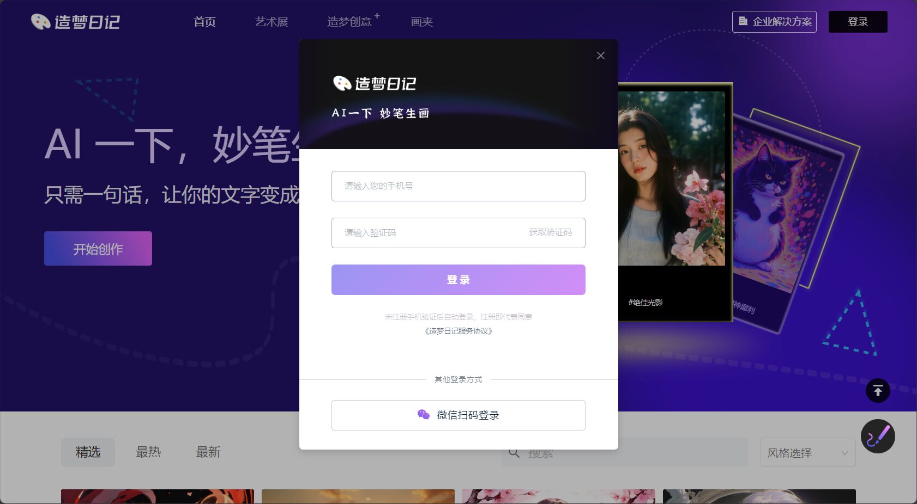Click the 搜索 search box
The height and width of the screenshot is (504, 917).
[625, 452]
